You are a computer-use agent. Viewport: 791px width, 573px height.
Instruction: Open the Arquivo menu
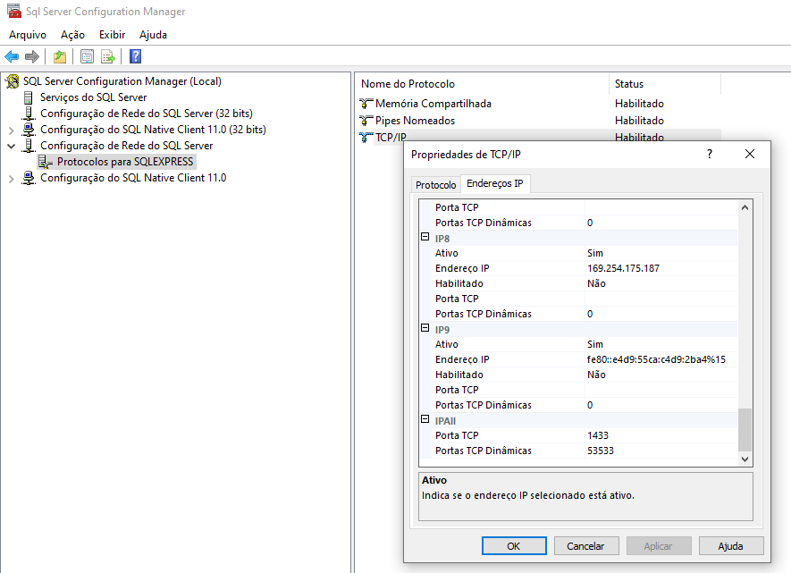[28, 35]
